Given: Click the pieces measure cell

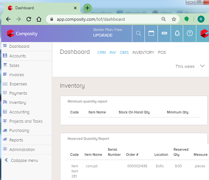Looking at the screenshot, I should [x=200, y=166].
